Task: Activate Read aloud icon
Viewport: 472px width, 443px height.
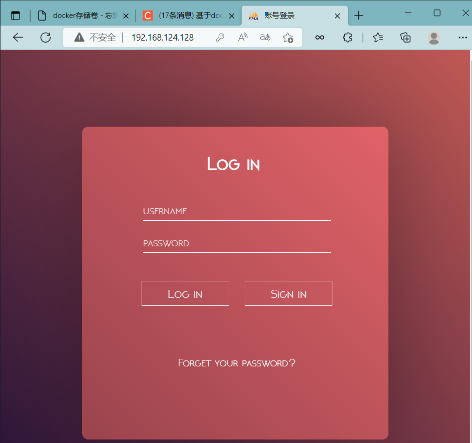Action: (243, 38)
